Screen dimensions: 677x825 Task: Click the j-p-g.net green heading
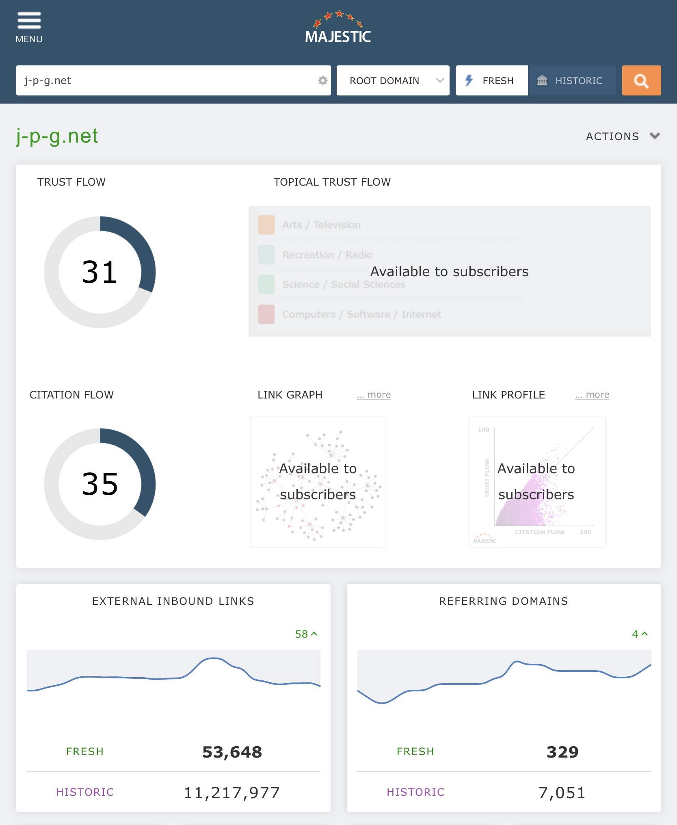click(57, 136)
